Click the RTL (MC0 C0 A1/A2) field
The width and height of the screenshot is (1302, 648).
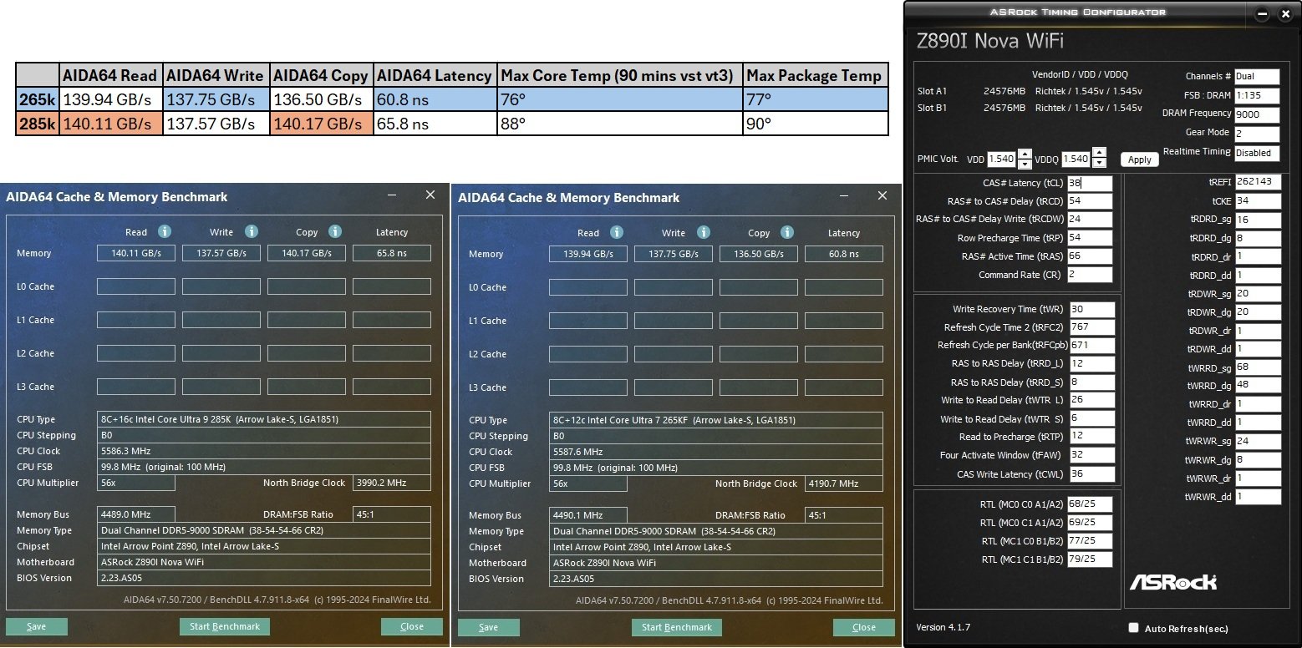click(1090, 504)
